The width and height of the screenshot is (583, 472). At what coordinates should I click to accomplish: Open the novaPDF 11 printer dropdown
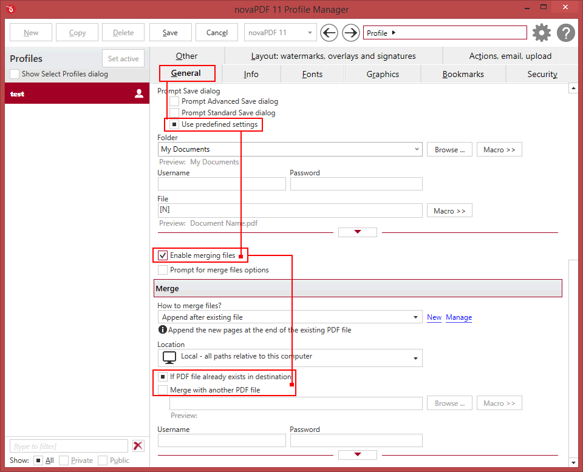pos(280,33)
